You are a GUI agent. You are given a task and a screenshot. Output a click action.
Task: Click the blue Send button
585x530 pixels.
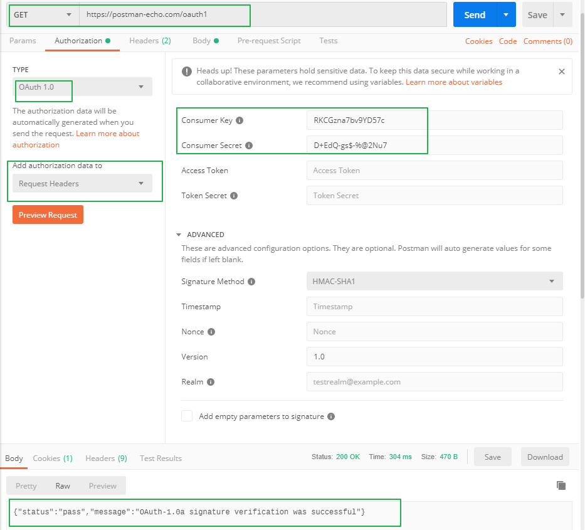(475, 15)
